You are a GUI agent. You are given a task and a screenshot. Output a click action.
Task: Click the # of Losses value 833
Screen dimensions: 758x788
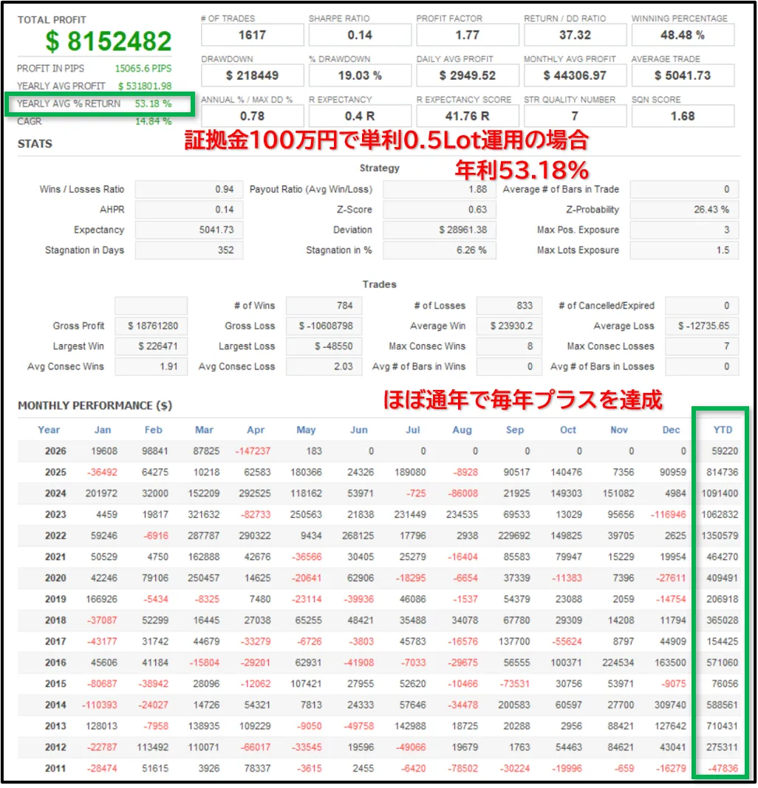[509, 306]
